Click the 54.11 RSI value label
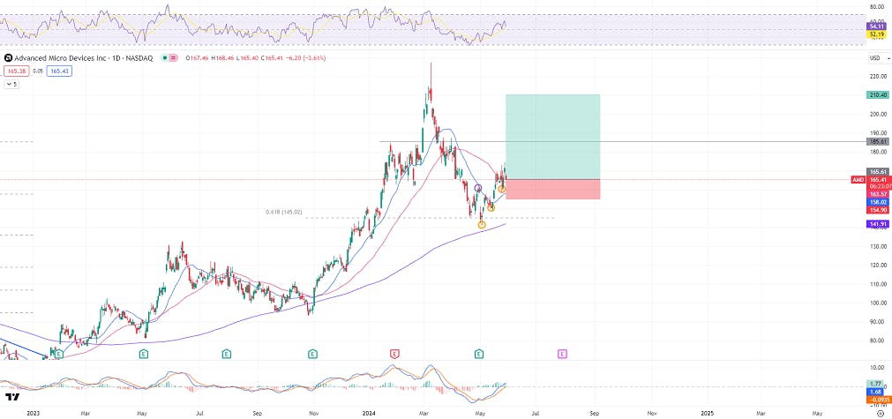 876,26
